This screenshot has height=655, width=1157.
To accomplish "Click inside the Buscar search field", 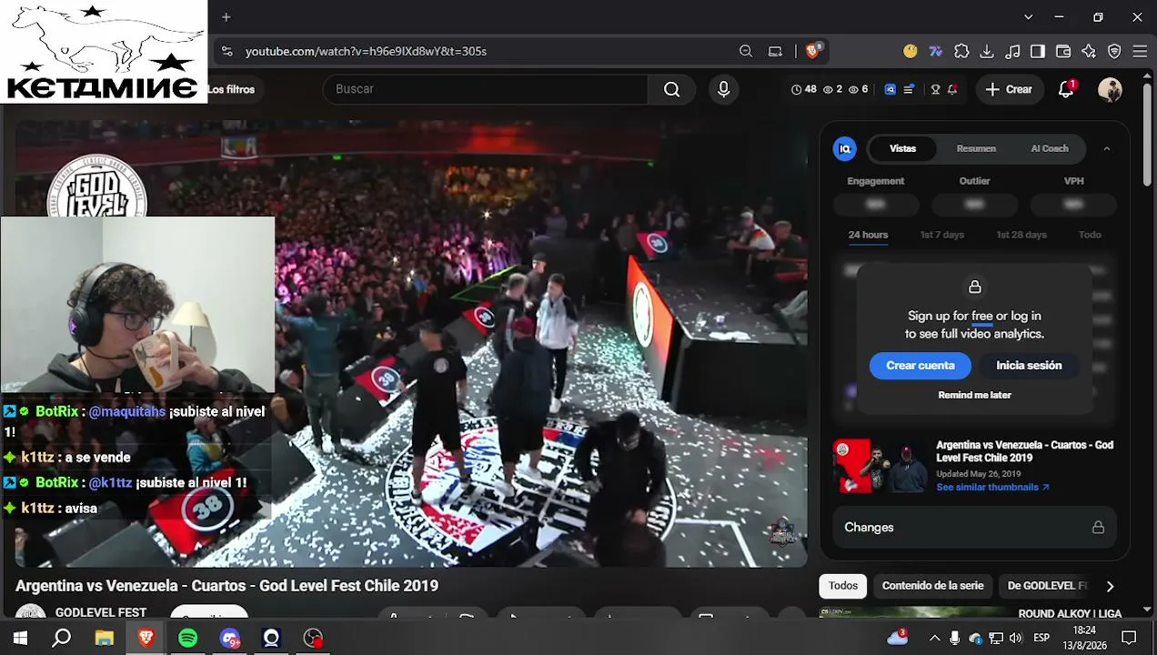I will 485,89.
